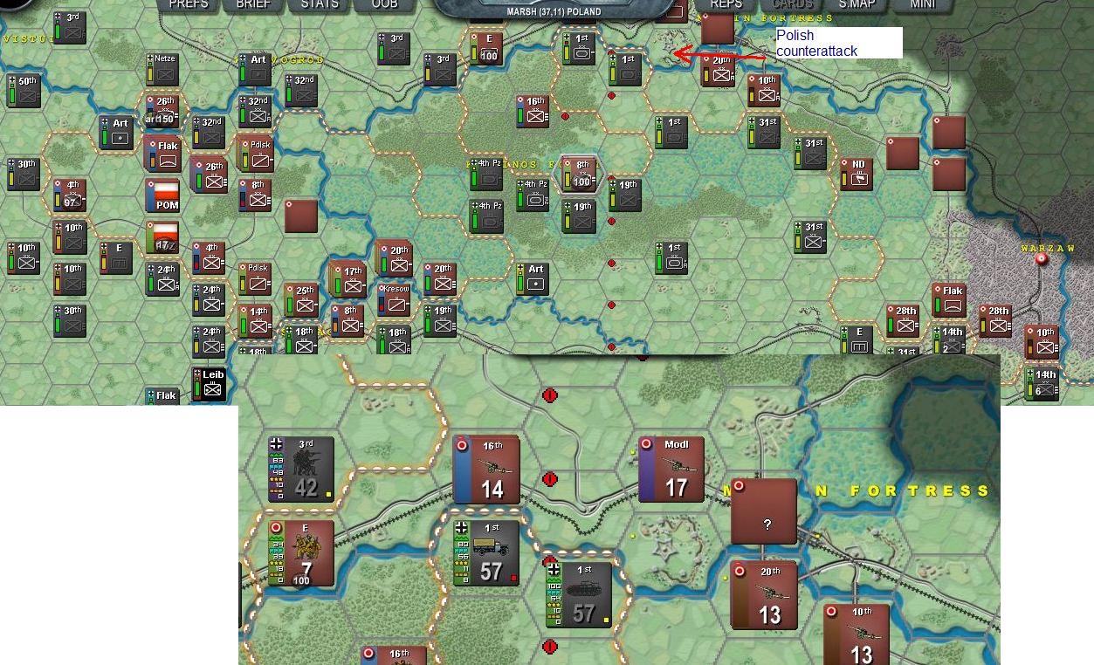Image resolution: width=1094 pixels, height=665 pixels.
Task: Select the Kresow cavalry counter
Action: (394, 299)
